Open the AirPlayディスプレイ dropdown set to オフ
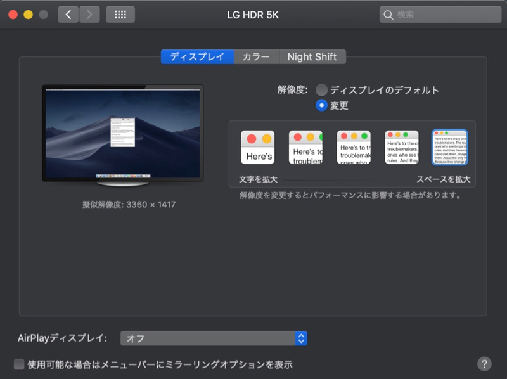507x379 pixels. (x=214, y=338)
